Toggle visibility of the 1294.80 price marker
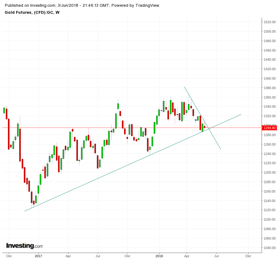279x260 pixels. click(269, 128)
